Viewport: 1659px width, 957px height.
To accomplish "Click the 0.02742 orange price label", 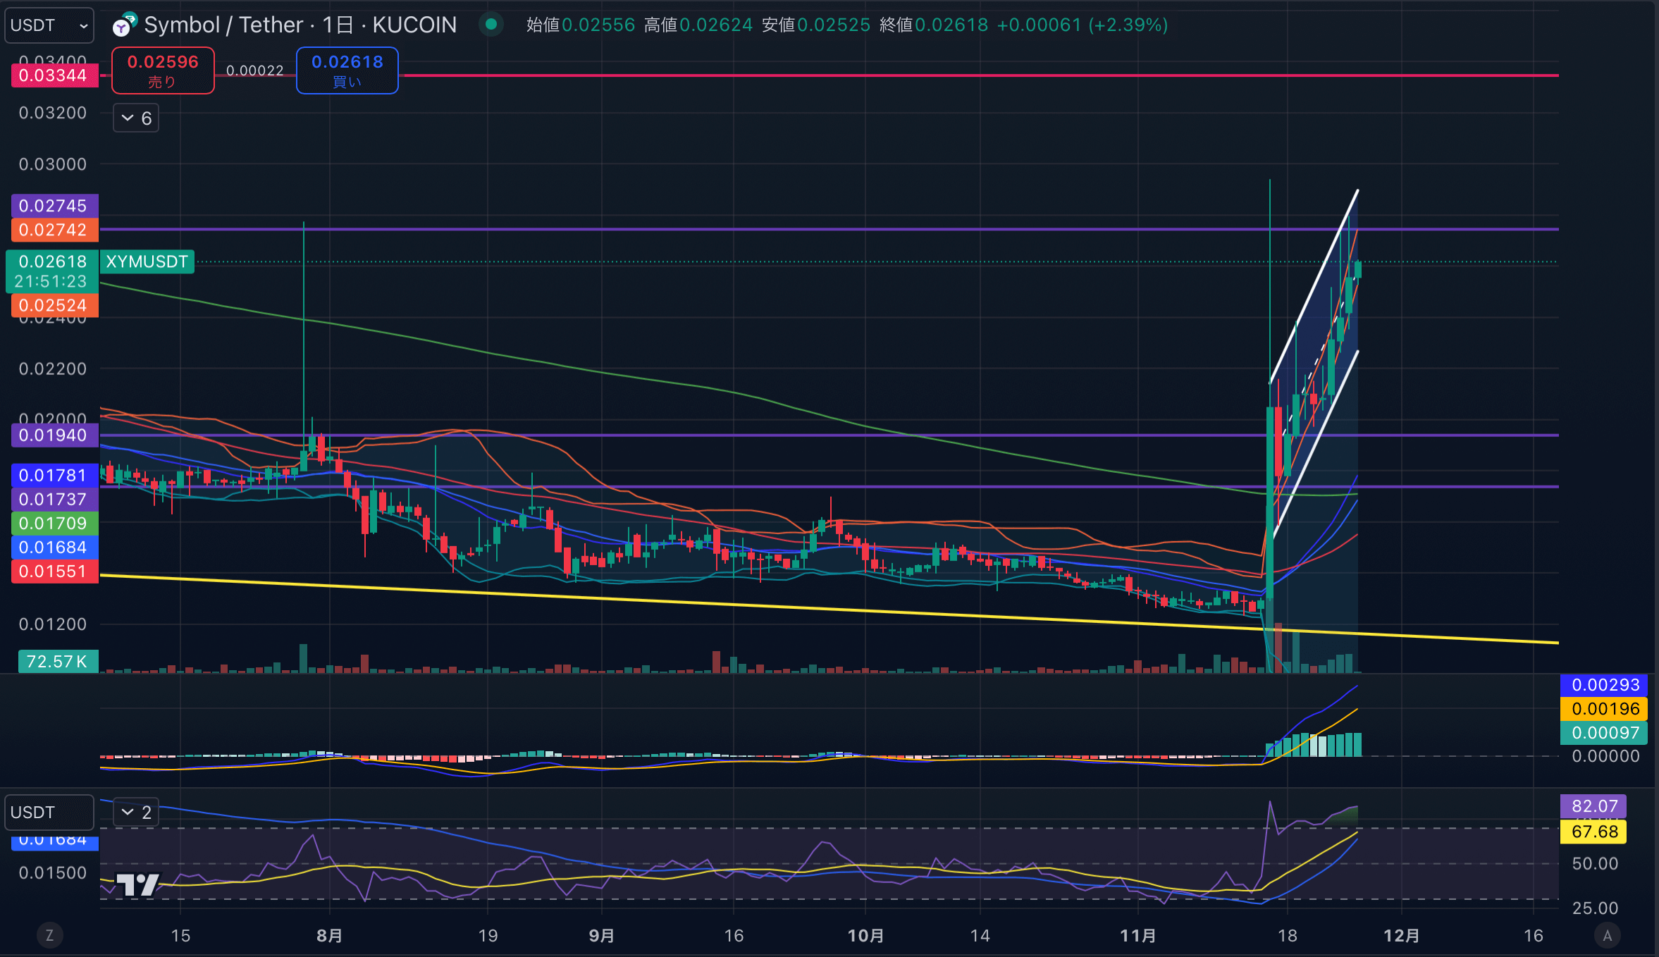I will pos(54,230).
